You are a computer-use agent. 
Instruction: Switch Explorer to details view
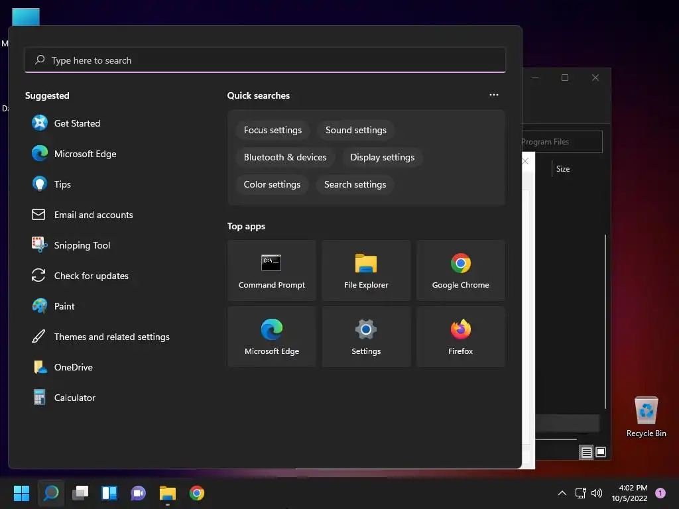[586, 452]
